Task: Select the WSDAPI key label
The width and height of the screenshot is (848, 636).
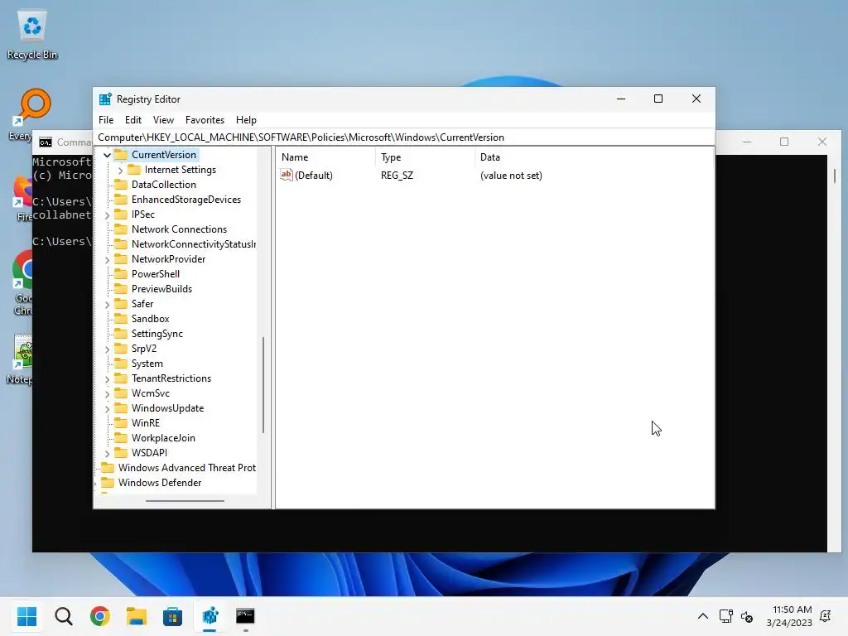Action: [149, 453]
